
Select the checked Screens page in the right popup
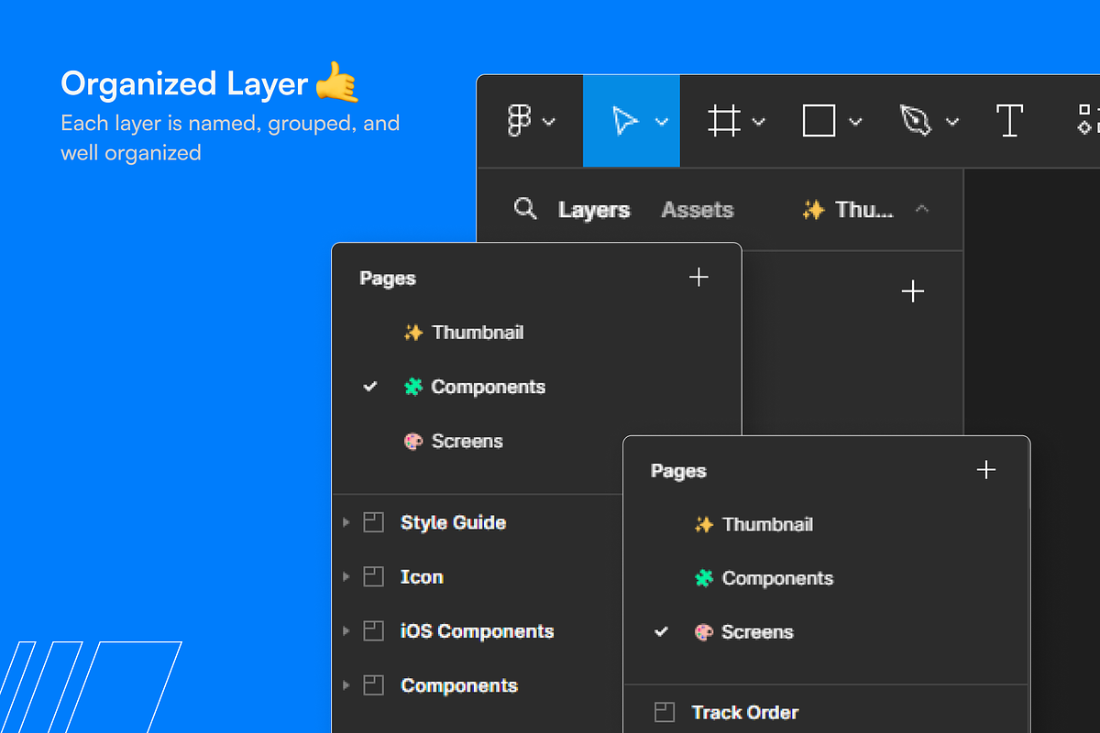click(x=756, y=632)
